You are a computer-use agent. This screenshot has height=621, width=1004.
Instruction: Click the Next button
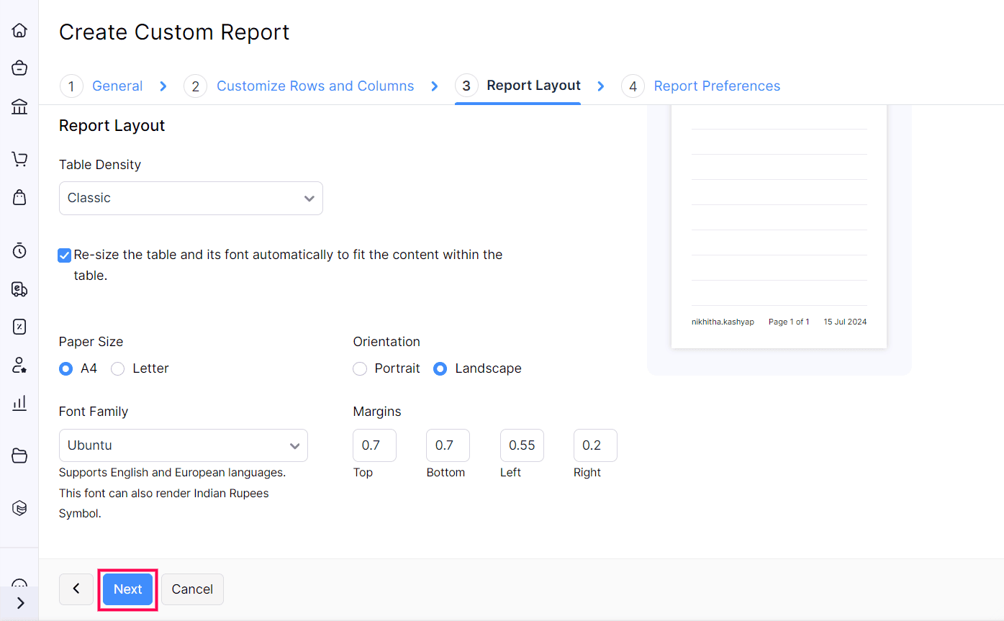127,589
